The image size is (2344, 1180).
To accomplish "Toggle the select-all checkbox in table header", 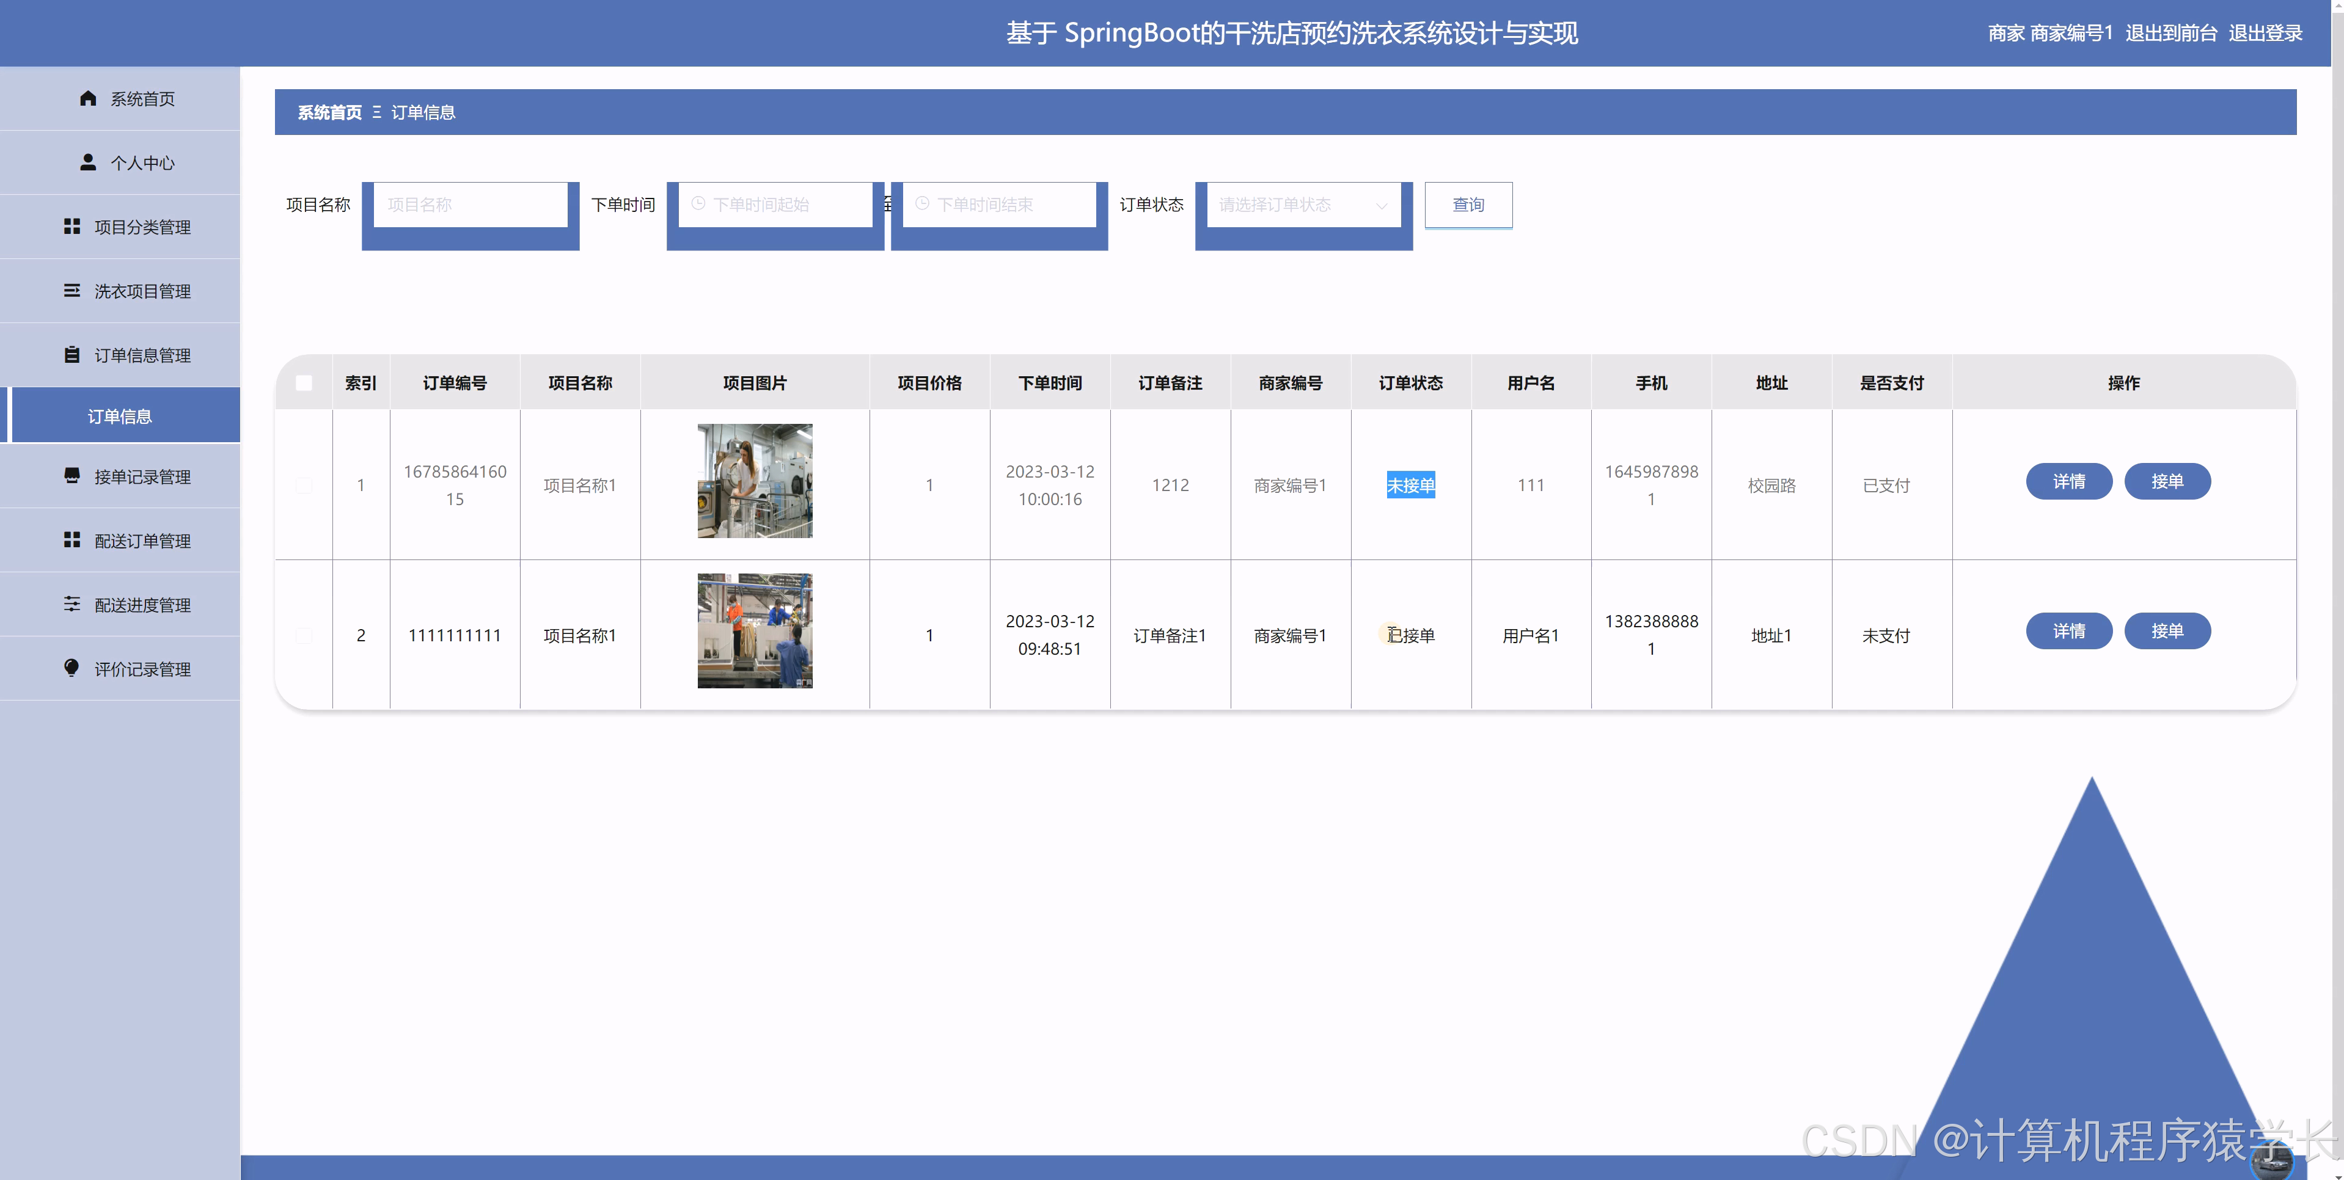I will pyautogui.click(x=304, y=383).
